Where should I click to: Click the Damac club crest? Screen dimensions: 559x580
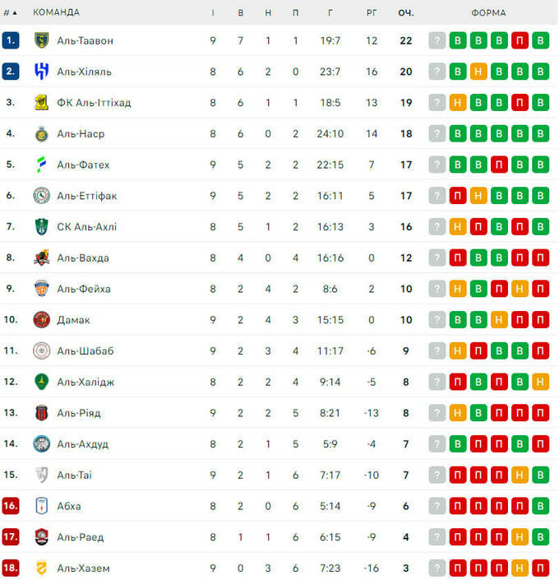[42, 320]
